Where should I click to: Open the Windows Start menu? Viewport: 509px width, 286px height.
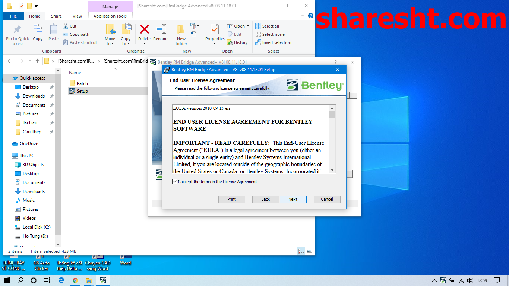tap(7, 280)
